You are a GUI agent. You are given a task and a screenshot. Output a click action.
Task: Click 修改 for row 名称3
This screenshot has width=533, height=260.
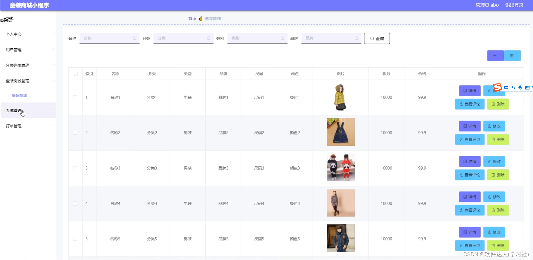[x=494, y=161]
